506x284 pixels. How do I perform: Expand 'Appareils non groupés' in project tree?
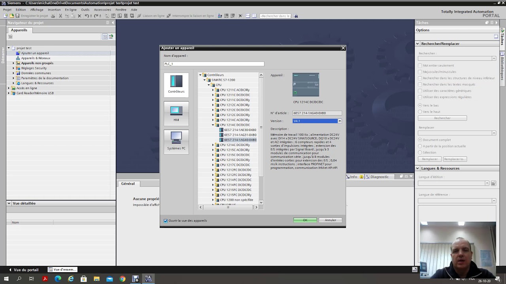click(x=13, y=63)
